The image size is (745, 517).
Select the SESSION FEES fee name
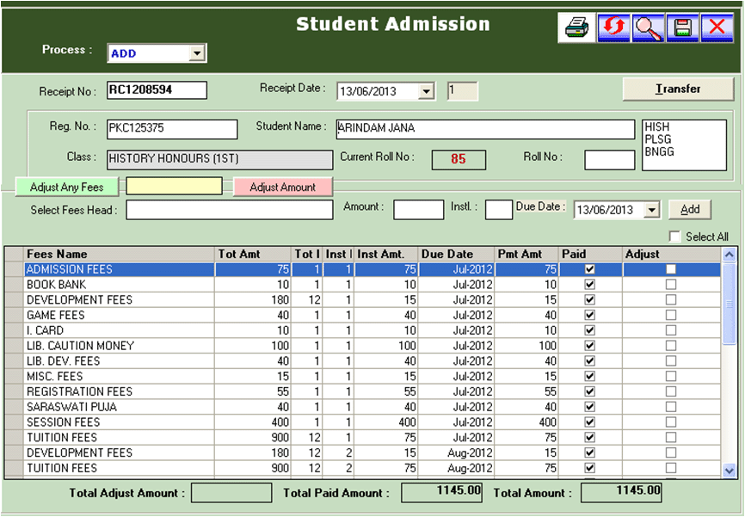[x=63, y=422]
